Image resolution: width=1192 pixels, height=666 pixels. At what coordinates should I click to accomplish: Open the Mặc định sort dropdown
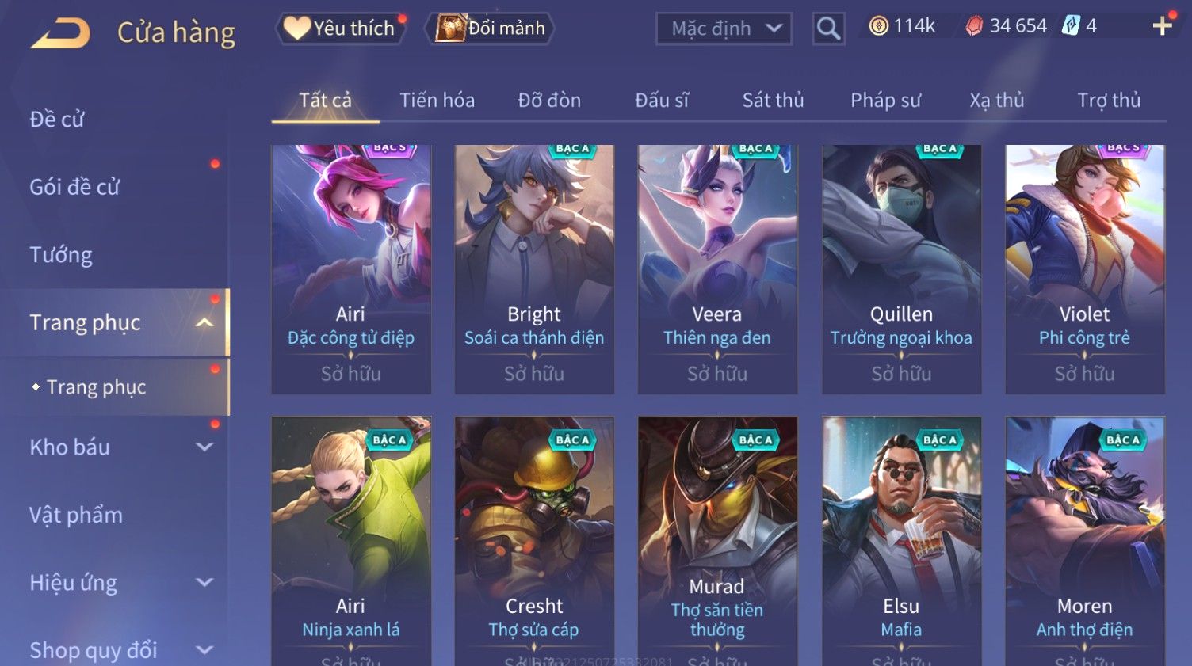724,29
